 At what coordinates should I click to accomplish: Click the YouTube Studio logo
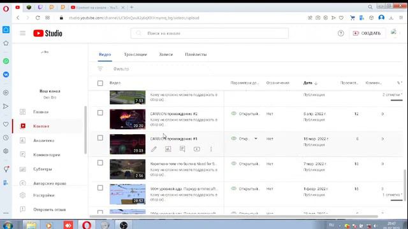coord(48,33)
